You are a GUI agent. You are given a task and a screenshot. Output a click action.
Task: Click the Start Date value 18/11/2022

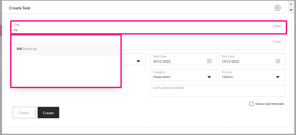(162, 61)
